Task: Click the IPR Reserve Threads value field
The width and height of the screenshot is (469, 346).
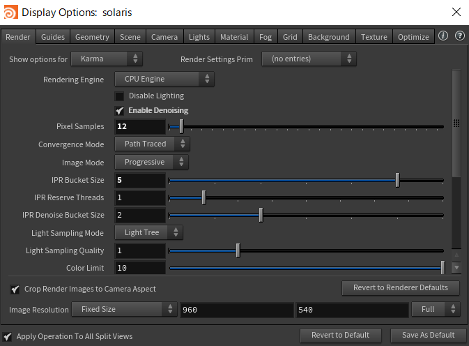Action: [140, 198]
